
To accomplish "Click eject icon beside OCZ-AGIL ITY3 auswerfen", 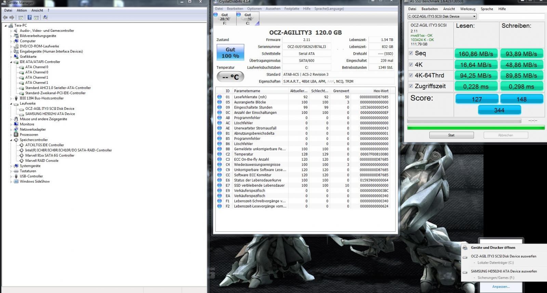I will coord(465,257).
